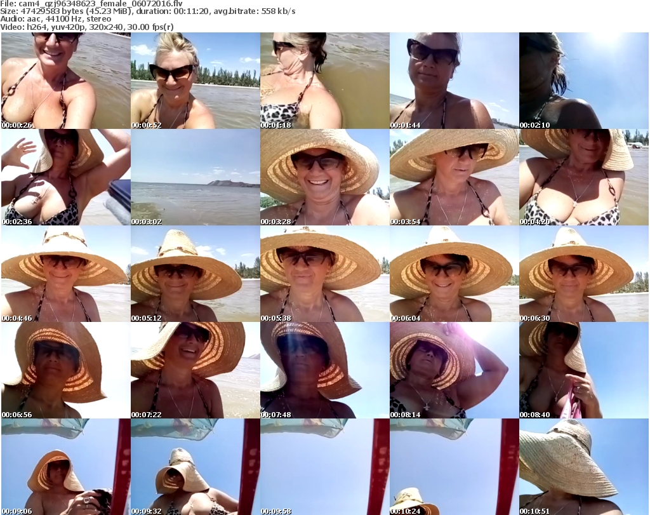Pick the thumbnail at 00:08:14
Screen dimensions: 650x515
454,370
